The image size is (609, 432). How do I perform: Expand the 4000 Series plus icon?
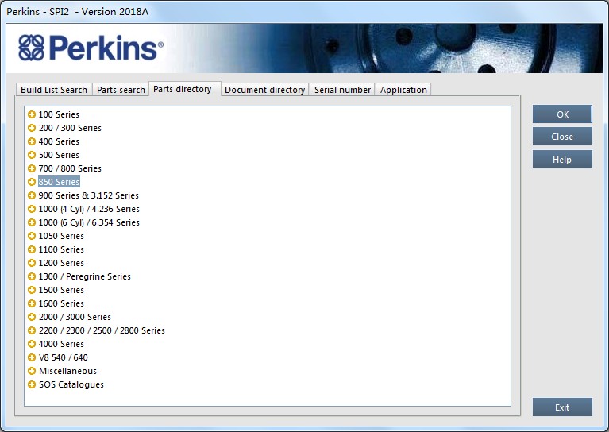point(32,344)
